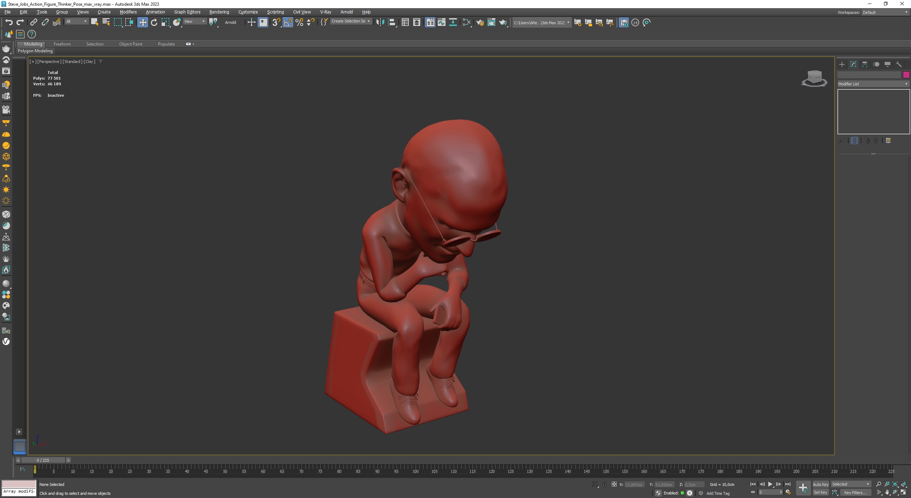The height and width of the screenshot is (498, 911).
Task: Click the Mirror tool icon
Action: point(380,22)
